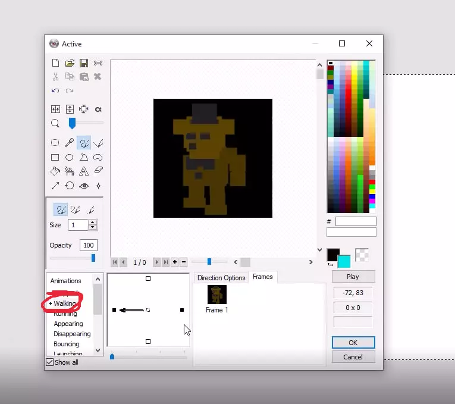Remove frame with minus button
The height and width of the screenshot is (404, 455).
coord(183,262)
